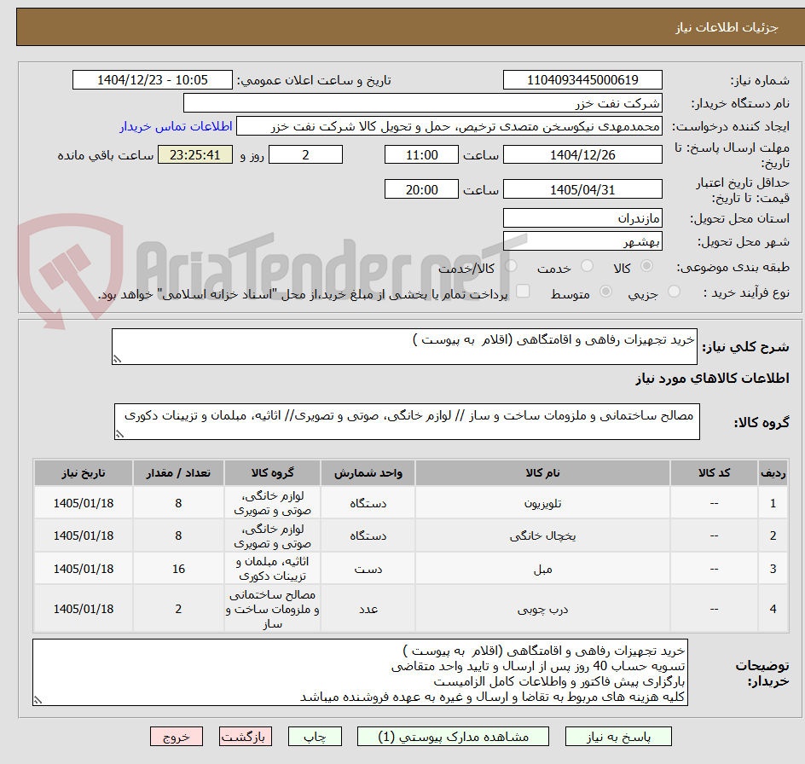Screen dimensions: 805x764
Task: Click the اثاثیه، مبلمان group cell in row 3
Action: 272,569
